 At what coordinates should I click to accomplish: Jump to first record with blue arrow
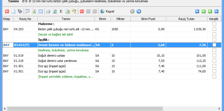(x=197, y=12)
